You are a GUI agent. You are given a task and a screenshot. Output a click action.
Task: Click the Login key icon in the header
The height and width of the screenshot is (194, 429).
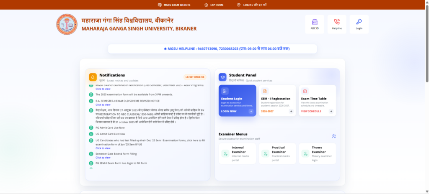click(359, 22)
